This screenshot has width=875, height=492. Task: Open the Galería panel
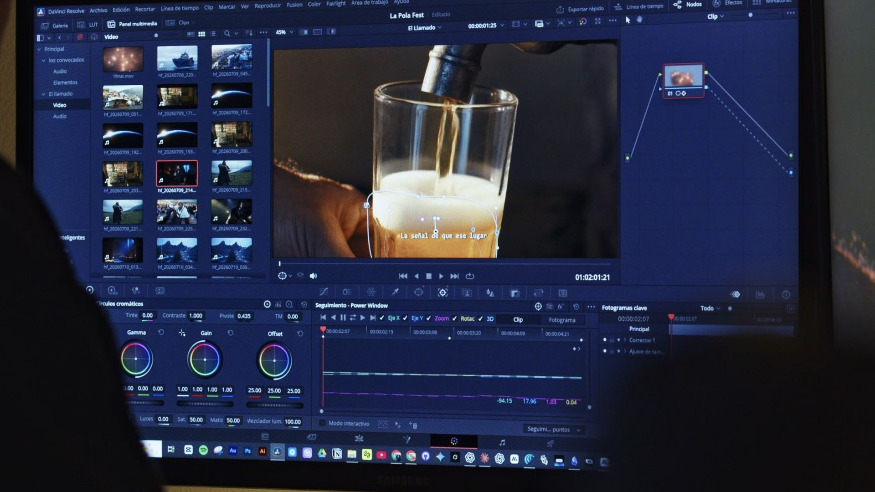click(54, 26)
